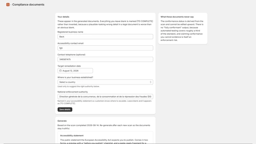
Task: Click the Save details button
Action: pyautogui.click(x=65, y=109)
